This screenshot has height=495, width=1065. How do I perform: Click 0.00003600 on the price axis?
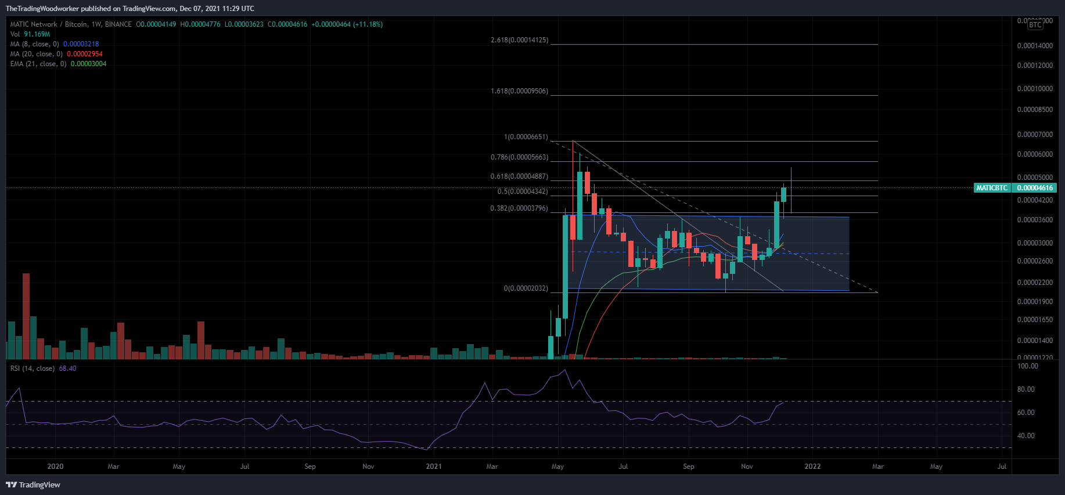(1035, 220)
